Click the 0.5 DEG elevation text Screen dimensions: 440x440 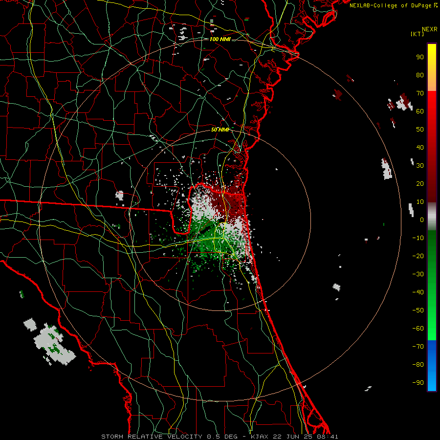[x=222, y=437]
